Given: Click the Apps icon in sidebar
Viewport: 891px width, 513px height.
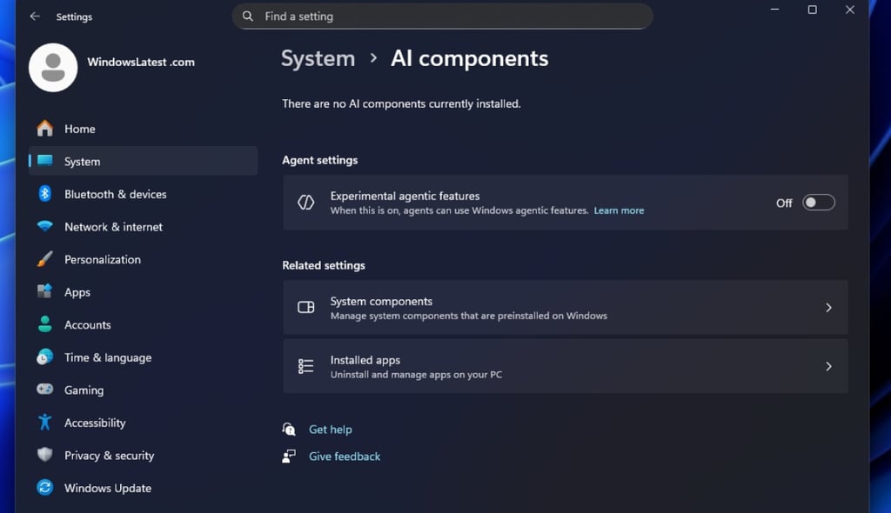Looking at the screenshot, I should point(45,291).
